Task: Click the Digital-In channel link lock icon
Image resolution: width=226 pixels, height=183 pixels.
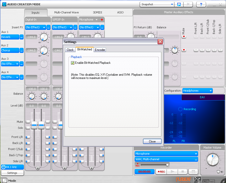Action: coord(38,168)
